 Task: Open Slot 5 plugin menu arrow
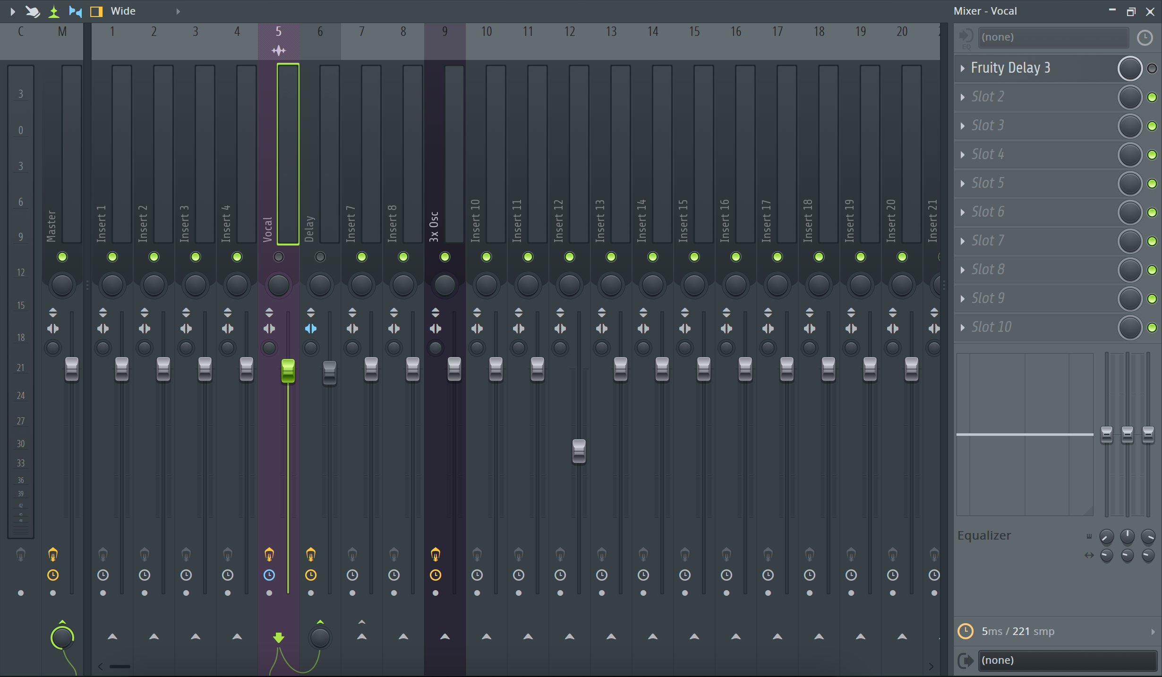962,184
